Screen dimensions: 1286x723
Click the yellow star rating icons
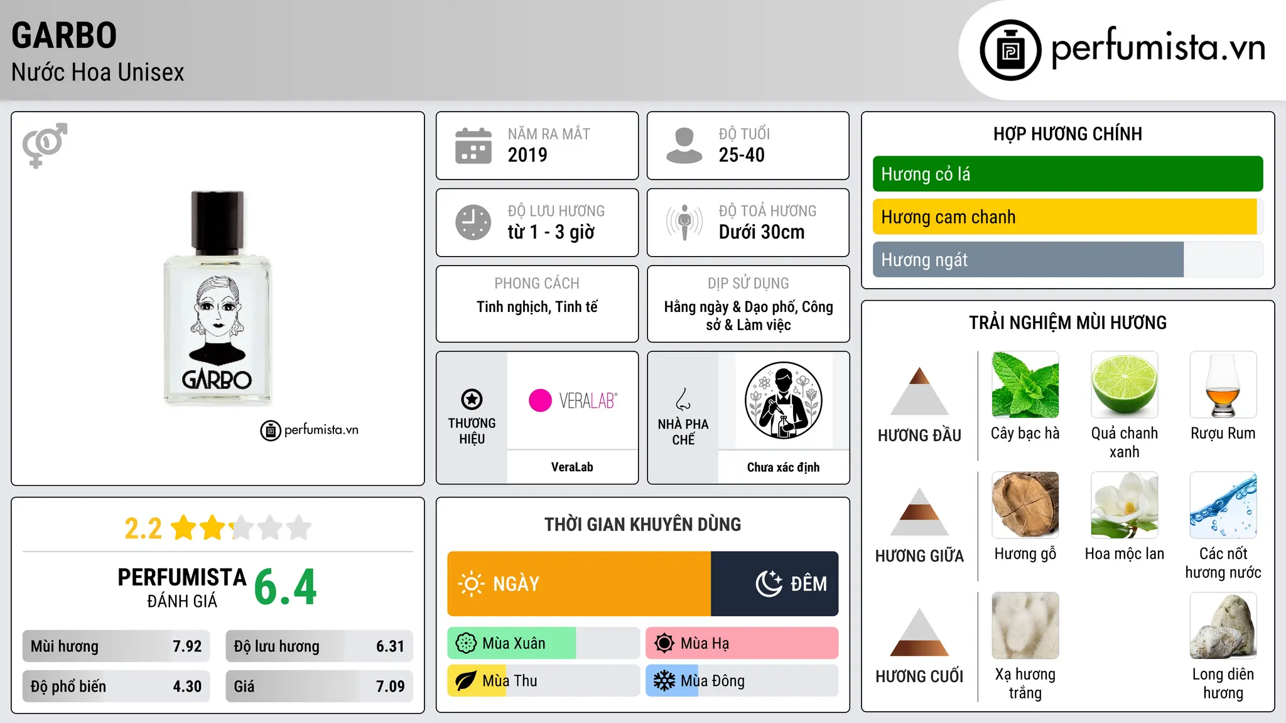tap(241, 528)
